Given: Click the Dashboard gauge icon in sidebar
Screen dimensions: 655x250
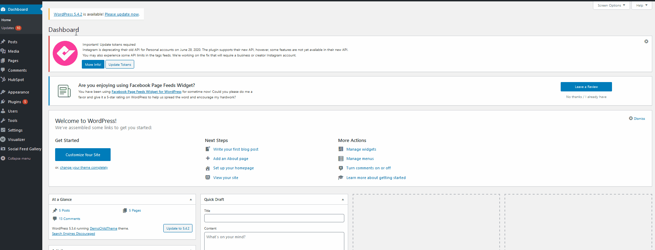Looking at the screenshot, I should [3, 9].
